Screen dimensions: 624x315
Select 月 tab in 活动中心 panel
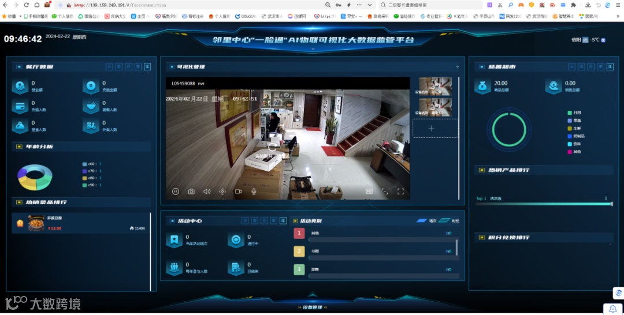(264, 220)
